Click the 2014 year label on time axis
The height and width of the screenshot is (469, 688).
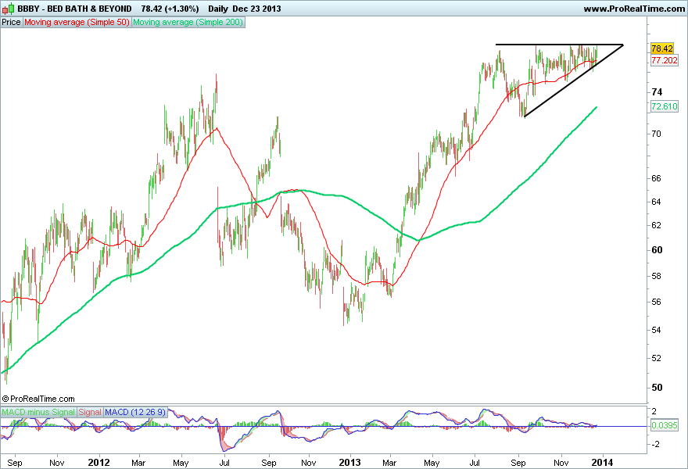click(603, 463)
